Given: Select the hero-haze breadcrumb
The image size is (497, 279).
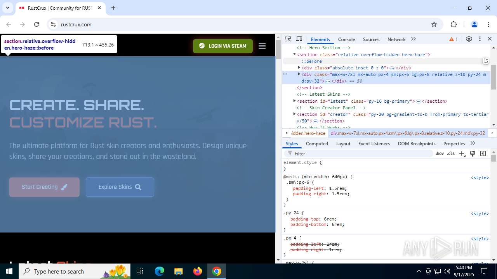Looking at the screenshot, I should coord(308,133).
